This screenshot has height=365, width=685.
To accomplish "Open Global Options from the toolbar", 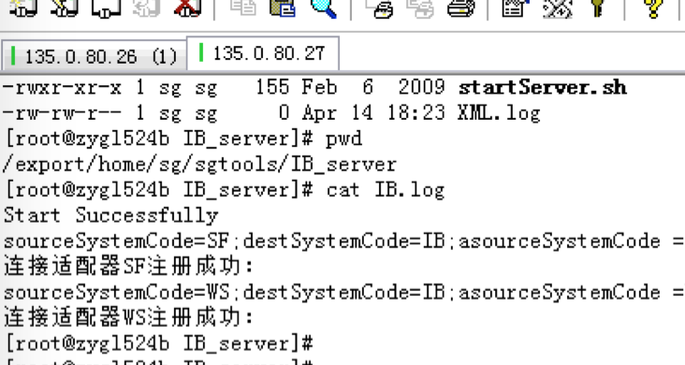I will click(557, 8).
